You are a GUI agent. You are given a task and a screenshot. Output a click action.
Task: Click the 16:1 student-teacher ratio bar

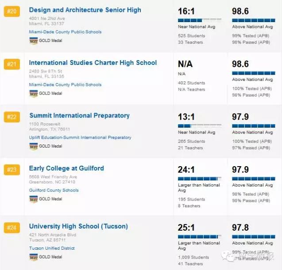tap(199, 20)
